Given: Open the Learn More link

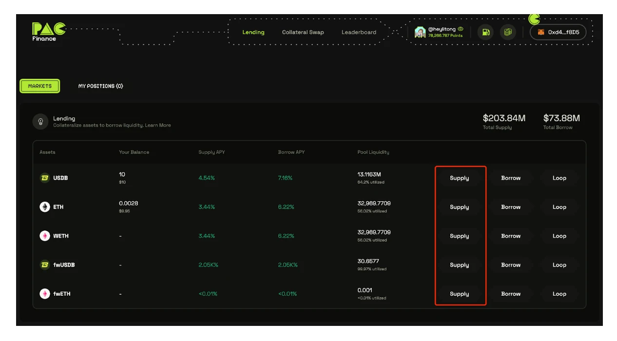Looking at the screenshot, I should (158, 125).
